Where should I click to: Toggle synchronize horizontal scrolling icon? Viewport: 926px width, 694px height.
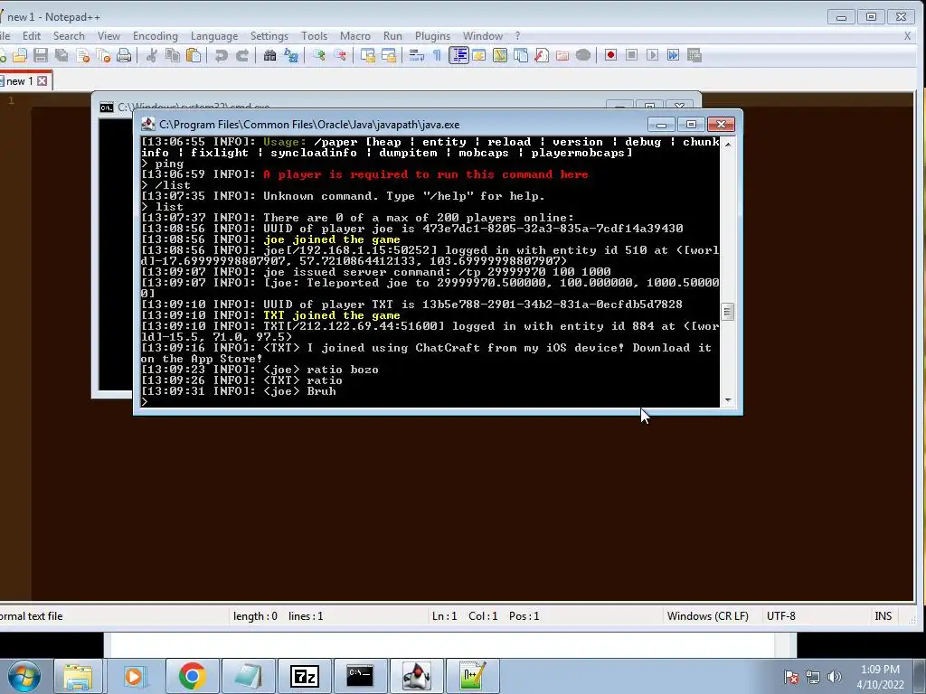389,55
